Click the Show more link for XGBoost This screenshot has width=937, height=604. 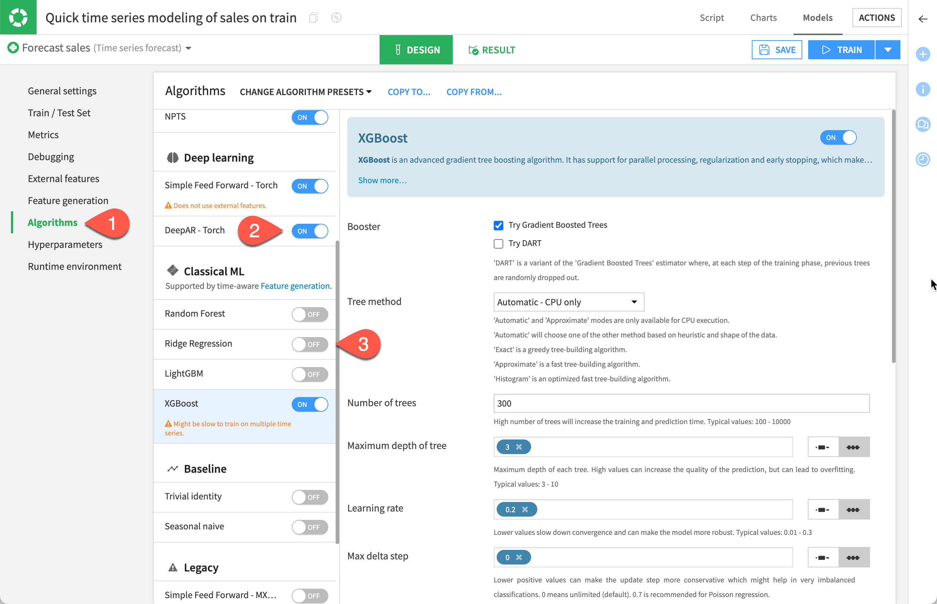tap(382, 180)
